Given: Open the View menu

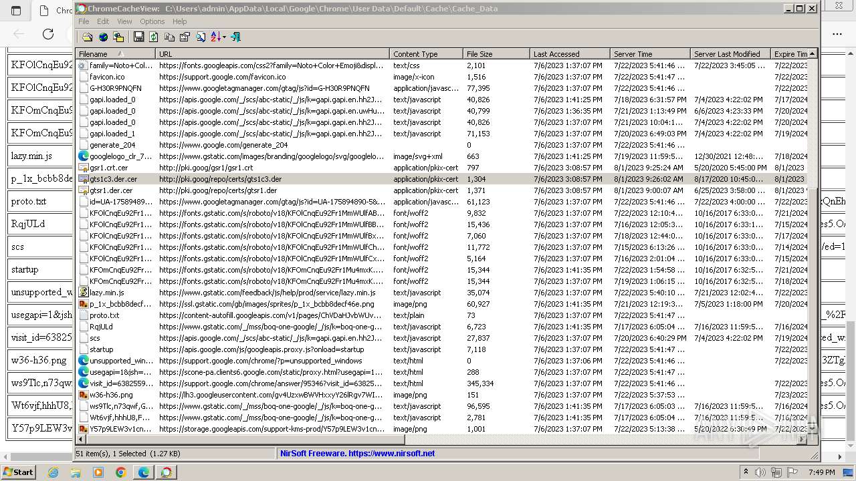Looking at the screenshot, I should coord(124,21).
